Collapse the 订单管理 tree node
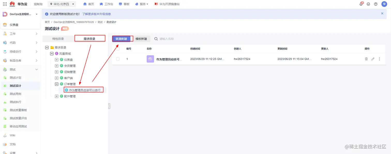The width and height of the screenshot is (391, 154). (x=57, y=84)
